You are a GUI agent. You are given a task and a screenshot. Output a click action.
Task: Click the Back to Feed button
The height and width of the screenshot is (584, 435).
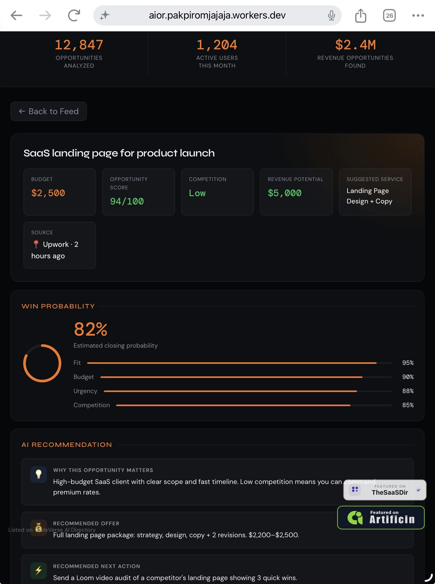pyautogui.click(x=49, y=111)
